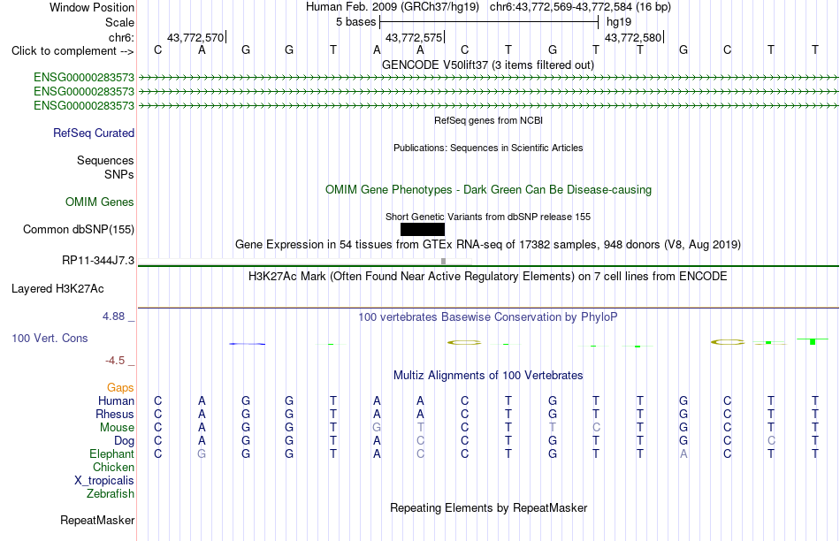Click 'Short Genetic Variants from dbSNP release 155'
Screen dimensions: 840x541
(488, 217)
